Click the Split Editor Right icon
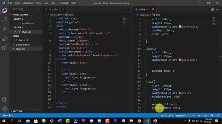The height and width of the screenshot is (124, 222). click(212, 9)
